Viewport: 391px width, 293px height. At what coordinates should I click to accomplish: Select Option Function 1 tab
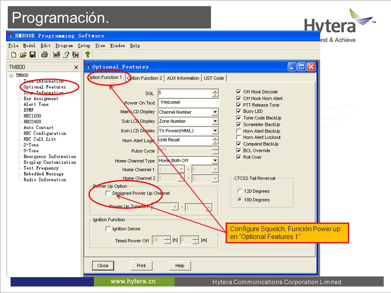tap(105, 77)
